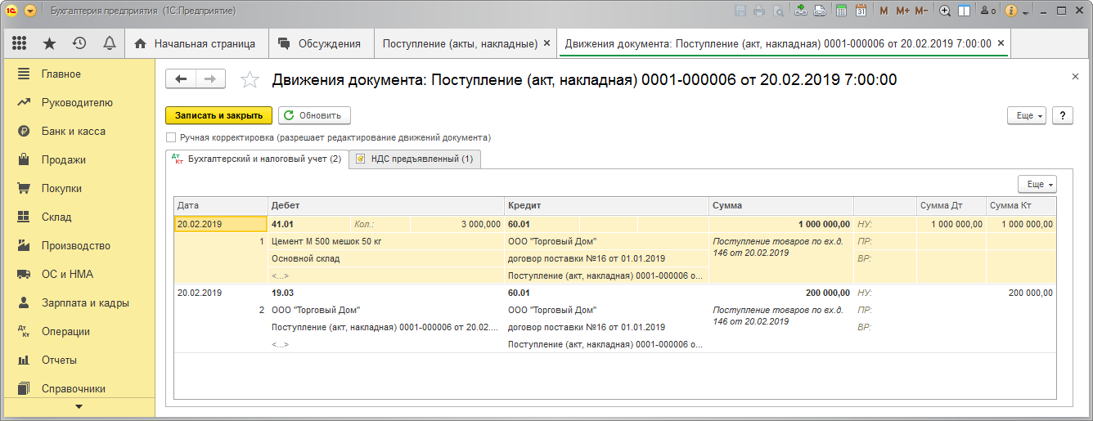Click the back arrow navigation button
This screenshot has height=421, width=1093.
[181, 78]
